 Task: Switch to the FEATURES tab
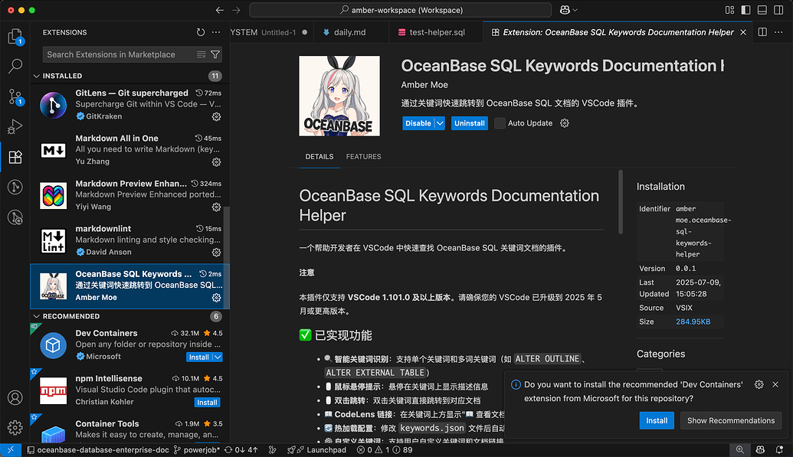363,157
